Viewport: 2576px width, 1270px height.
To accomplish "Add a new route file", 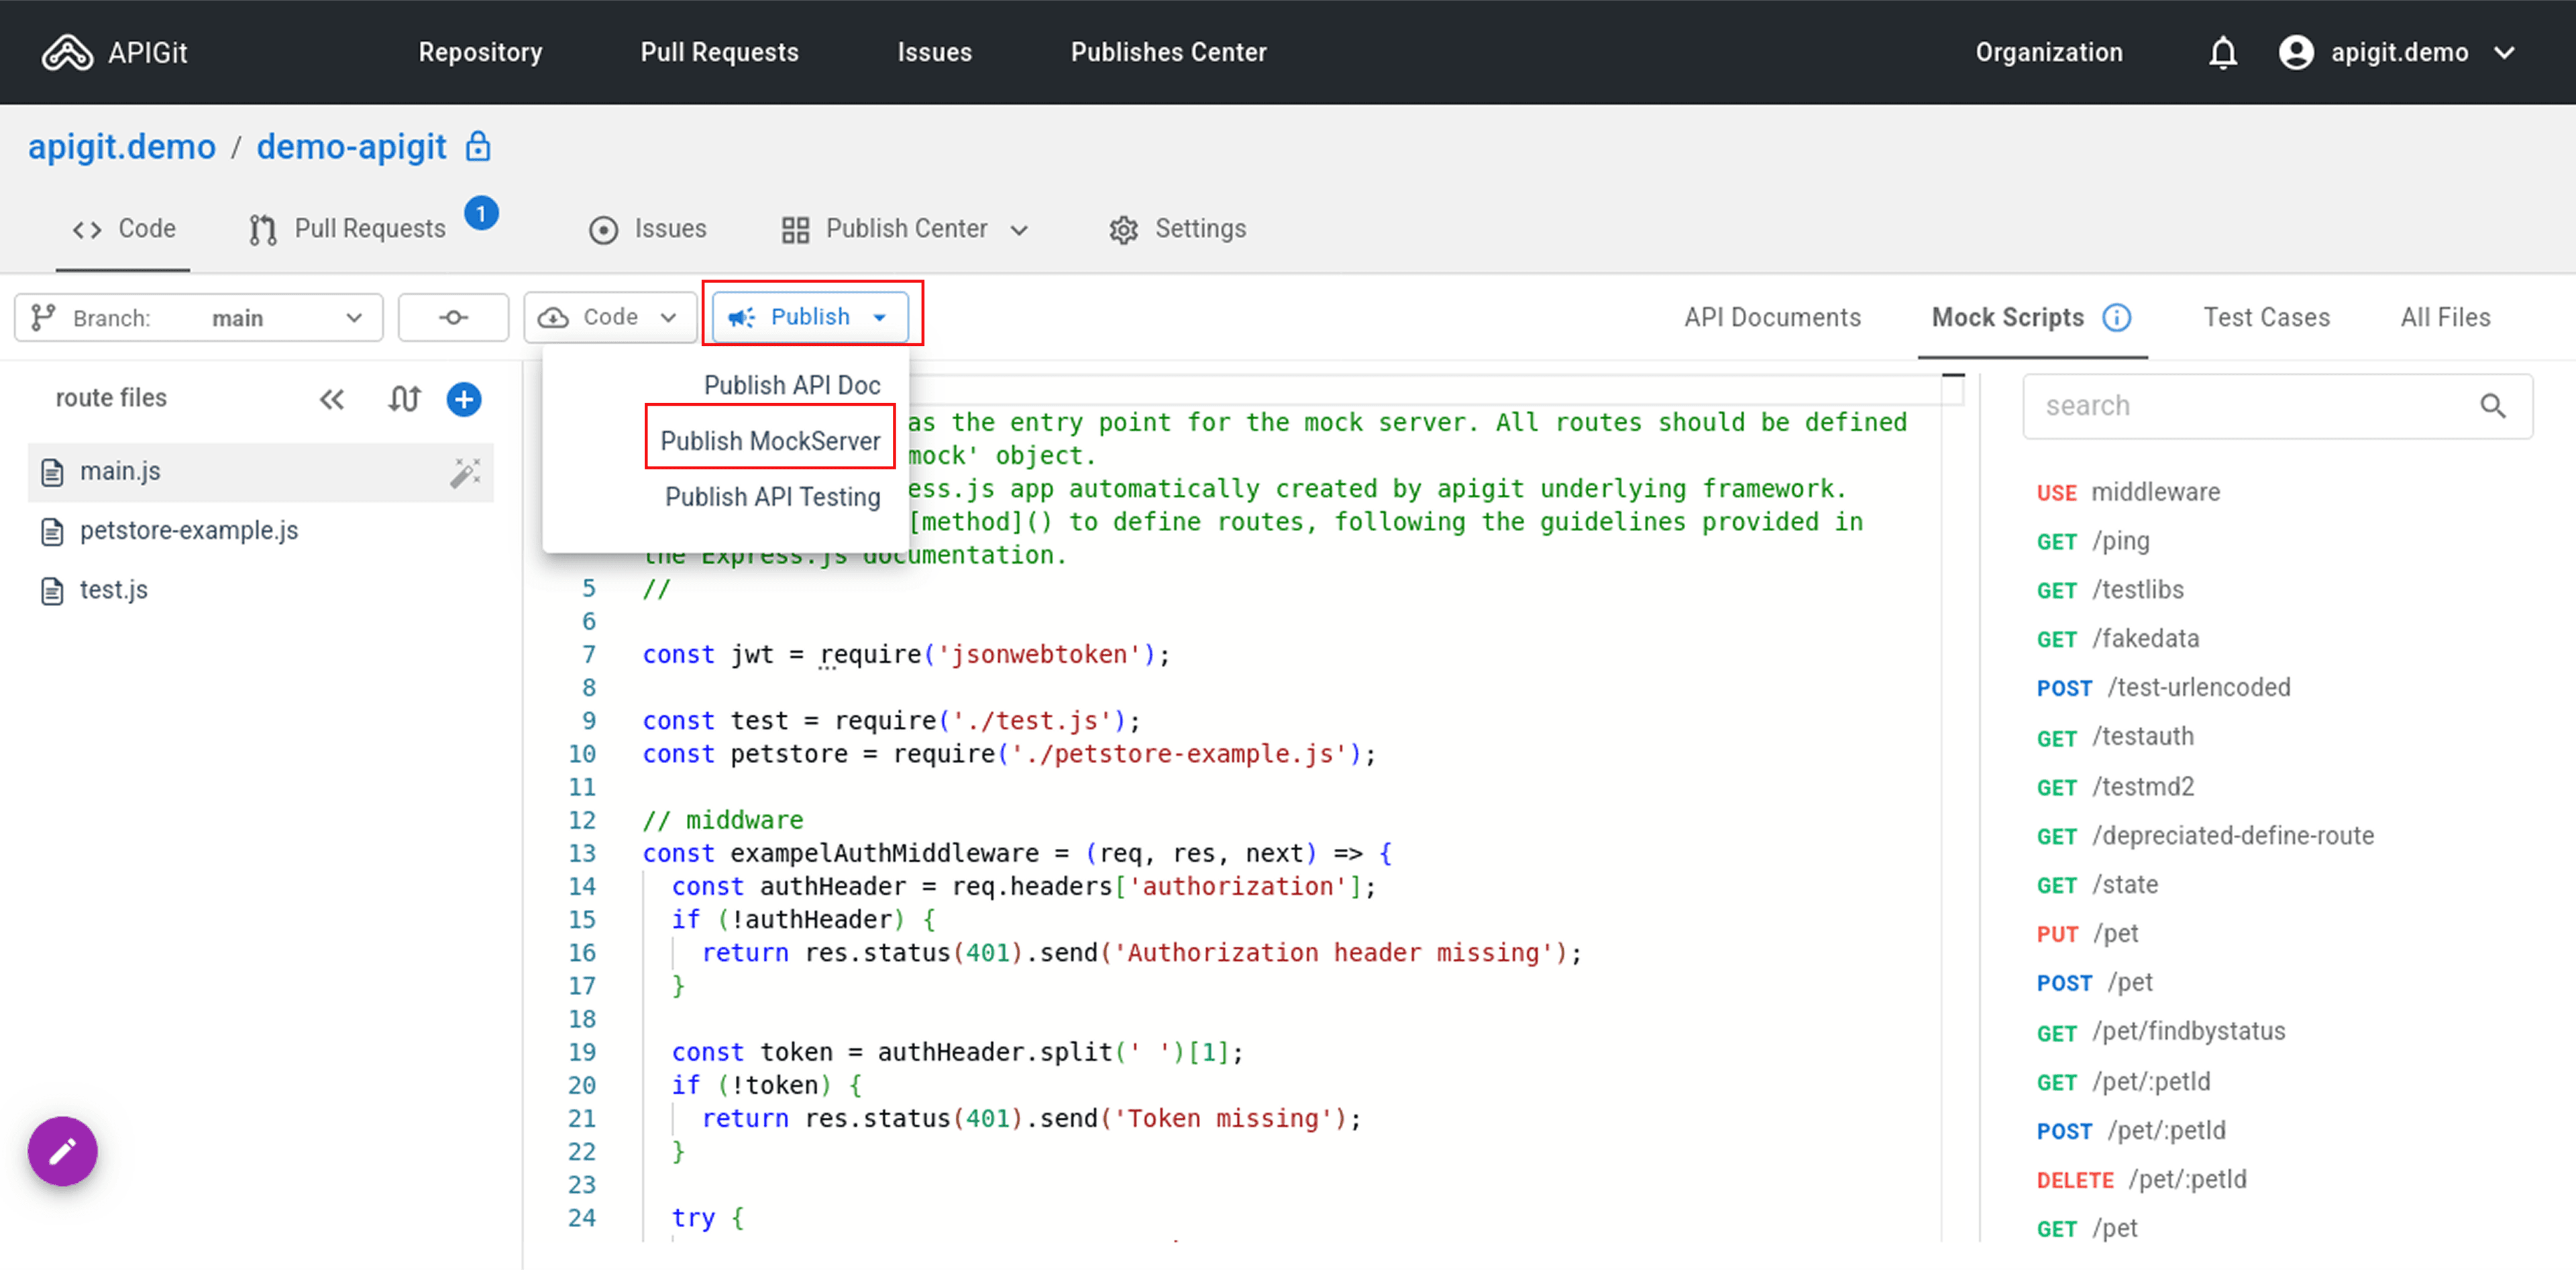I will point(464,400).
